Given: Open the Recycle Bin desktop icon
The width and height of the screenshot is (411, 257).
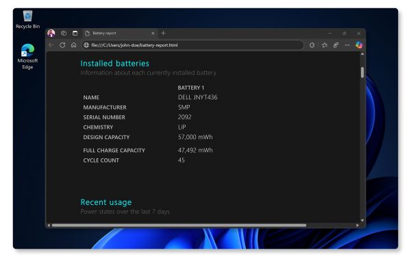Looking at the screenshot, I should (27, 20).
